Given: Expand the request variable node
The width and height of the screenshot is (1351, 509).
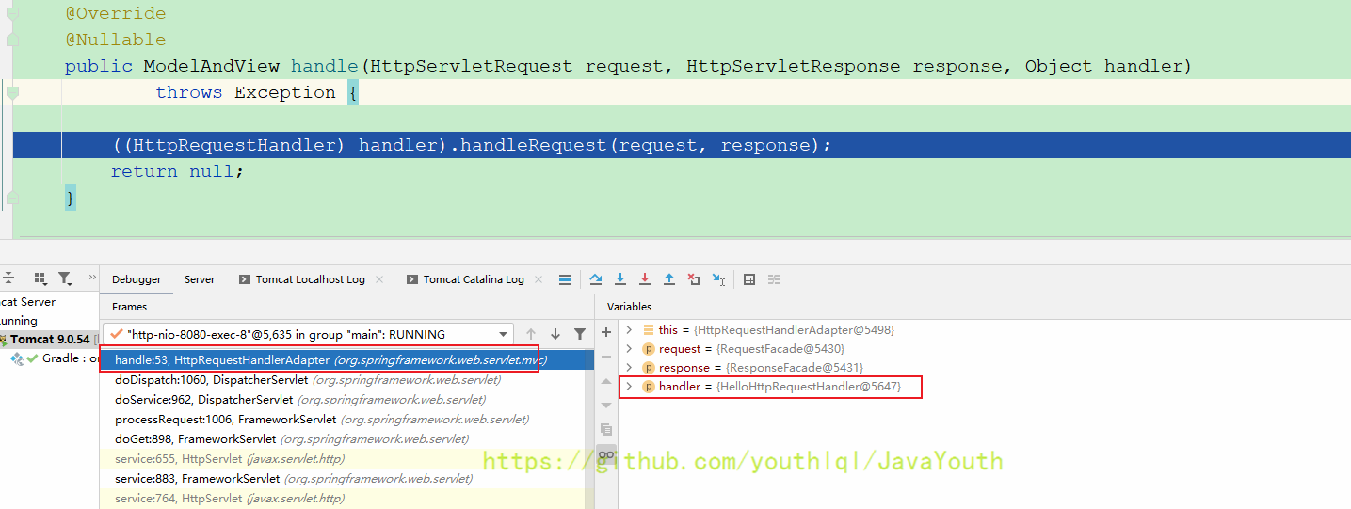Looking at the screenshot, I should point(629,349).
